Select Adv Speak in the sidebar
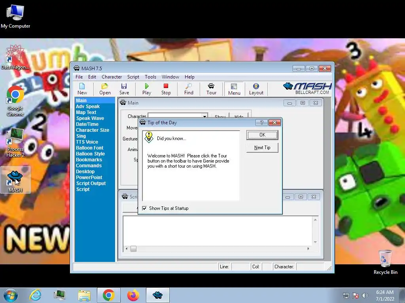 click(87, 107)
